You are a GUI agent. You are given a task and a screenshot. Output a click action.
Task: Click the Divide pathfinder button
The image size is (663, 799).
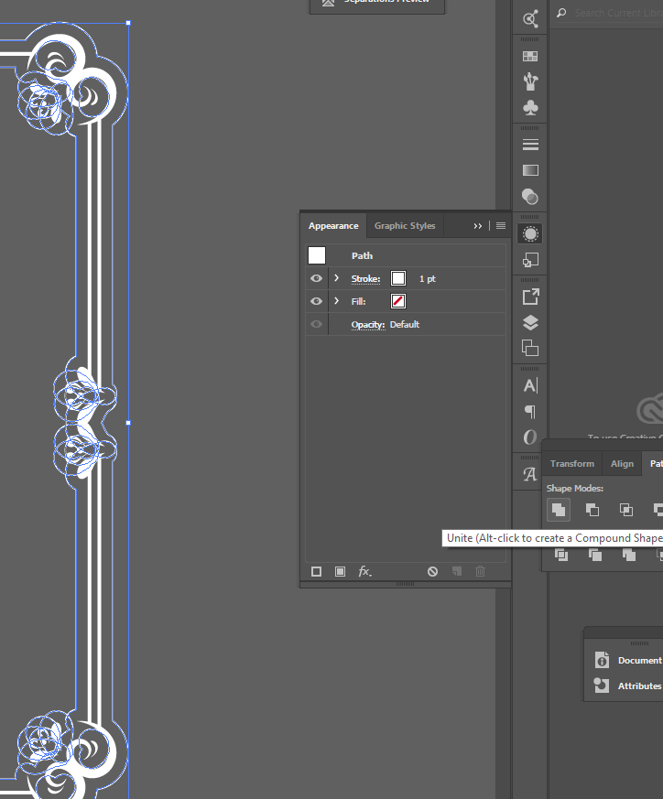pyautogui.click(x=561, y=555)
